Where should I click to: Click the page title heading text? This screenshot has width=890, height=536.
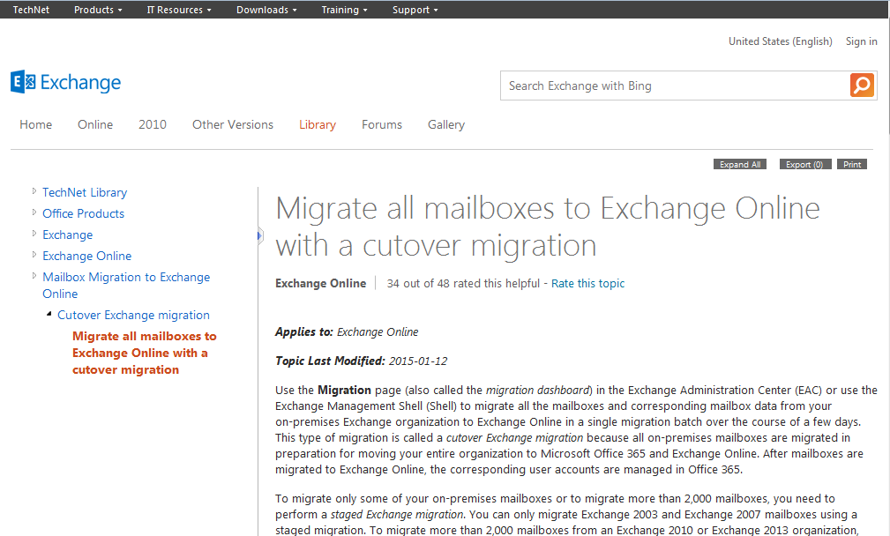pyautogui.click(x=548, y=227)
